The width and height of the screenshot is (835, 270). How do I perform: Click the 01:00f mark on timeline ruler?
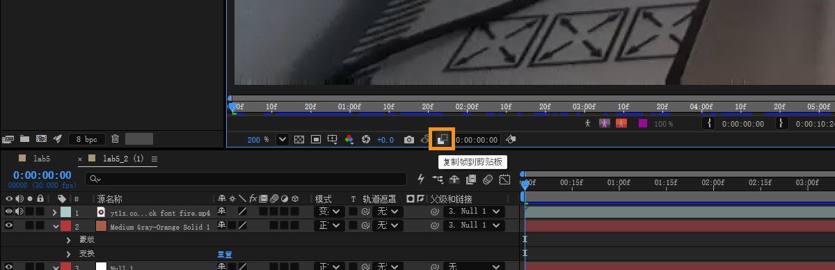coord(618,182)
